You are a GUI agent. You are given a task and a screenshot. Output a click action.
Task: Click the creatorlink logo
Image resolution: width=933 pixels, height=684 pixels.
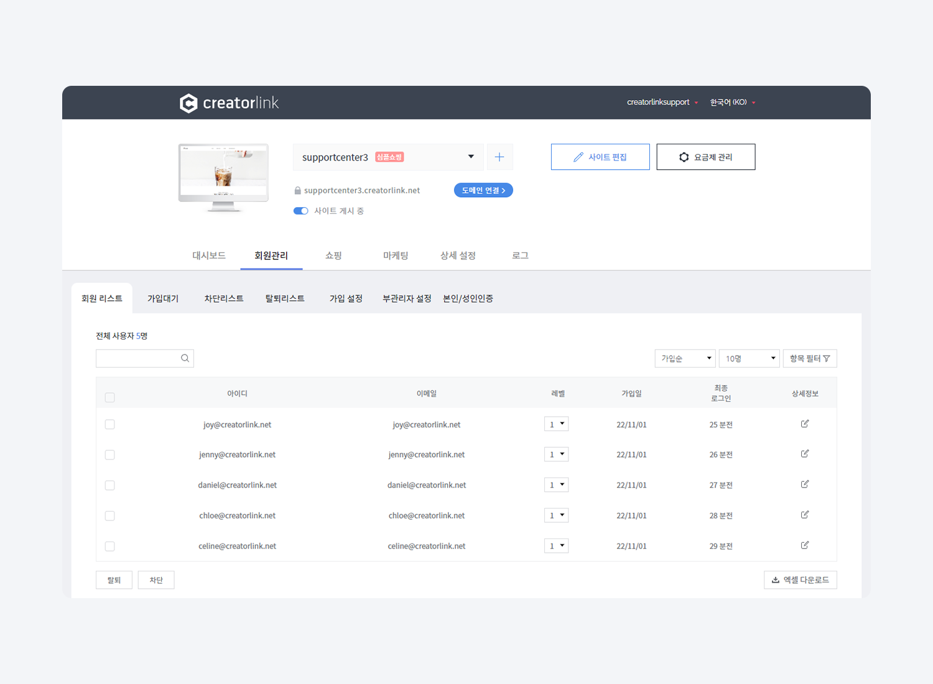coord(229,103)
